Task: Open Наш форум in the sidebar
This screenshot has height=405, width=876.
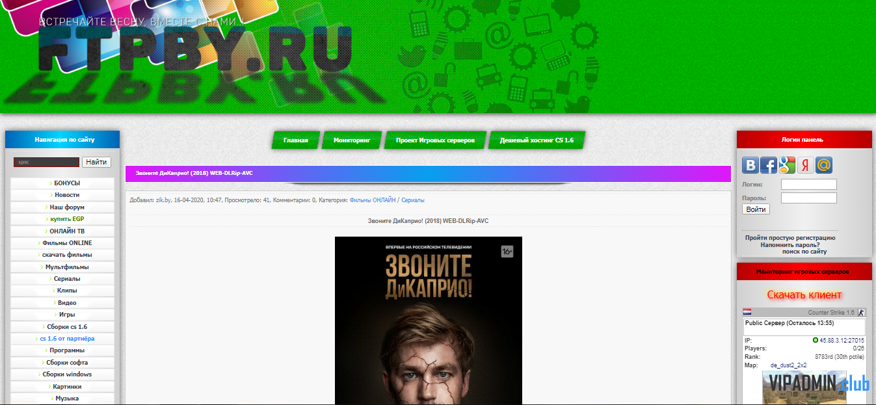Action: pyautogui.click(x=62, y=207)
